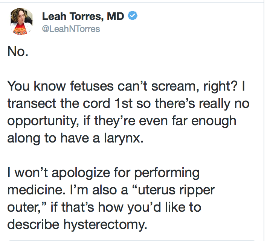Click the word "really" in the tweet
The image size is (270, 241).
click(x=215, y=104)
